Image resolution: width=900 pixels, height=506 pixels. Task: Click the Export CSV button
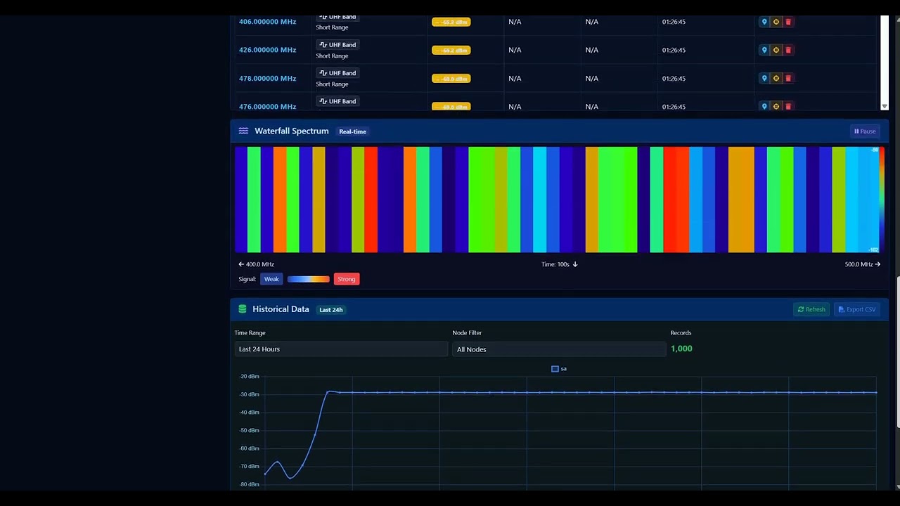point(856,309)
